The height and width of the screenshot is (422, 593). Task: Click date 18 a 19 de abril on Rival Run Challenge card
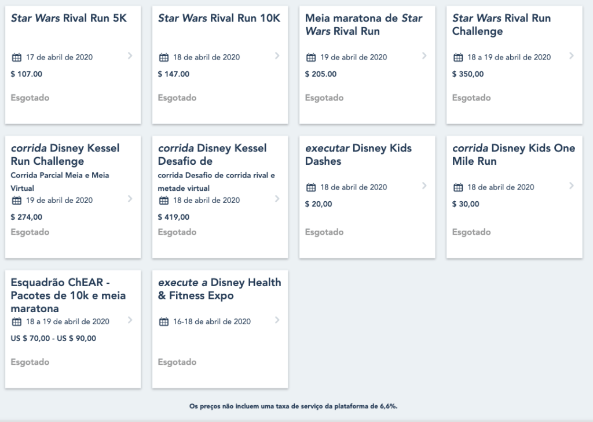(x=509, y=57)
